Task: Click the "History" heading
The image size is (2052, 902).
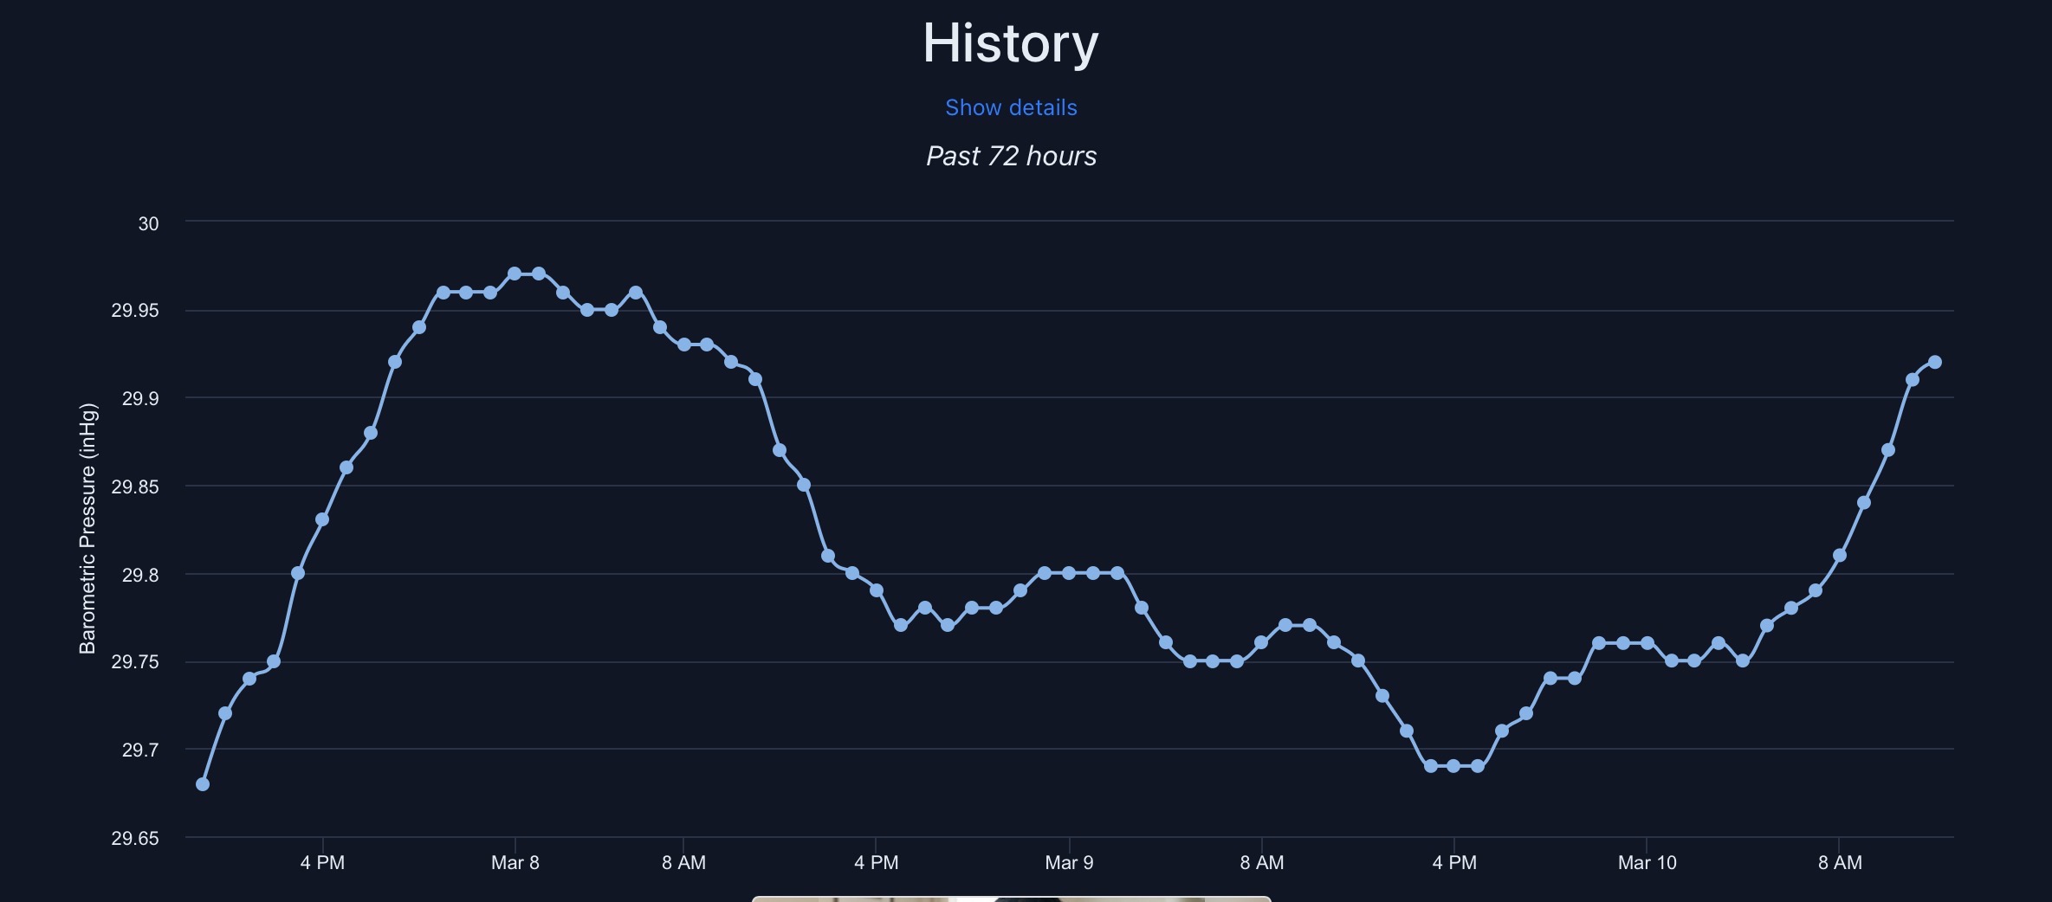Action: (1010, 42)
